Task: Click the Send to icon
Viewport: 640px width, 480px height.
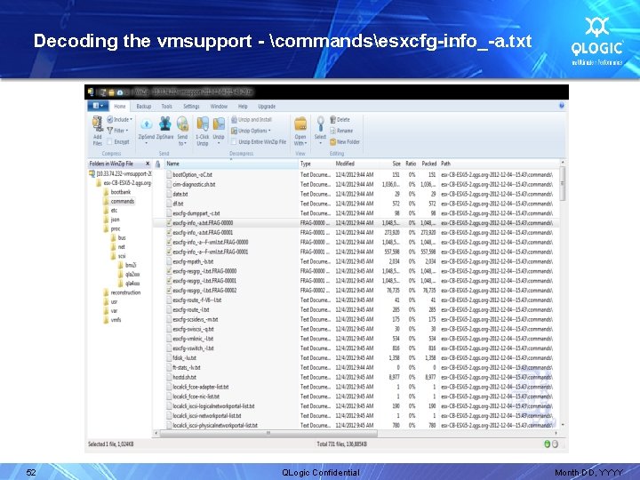Action: [x=182, y=124]
